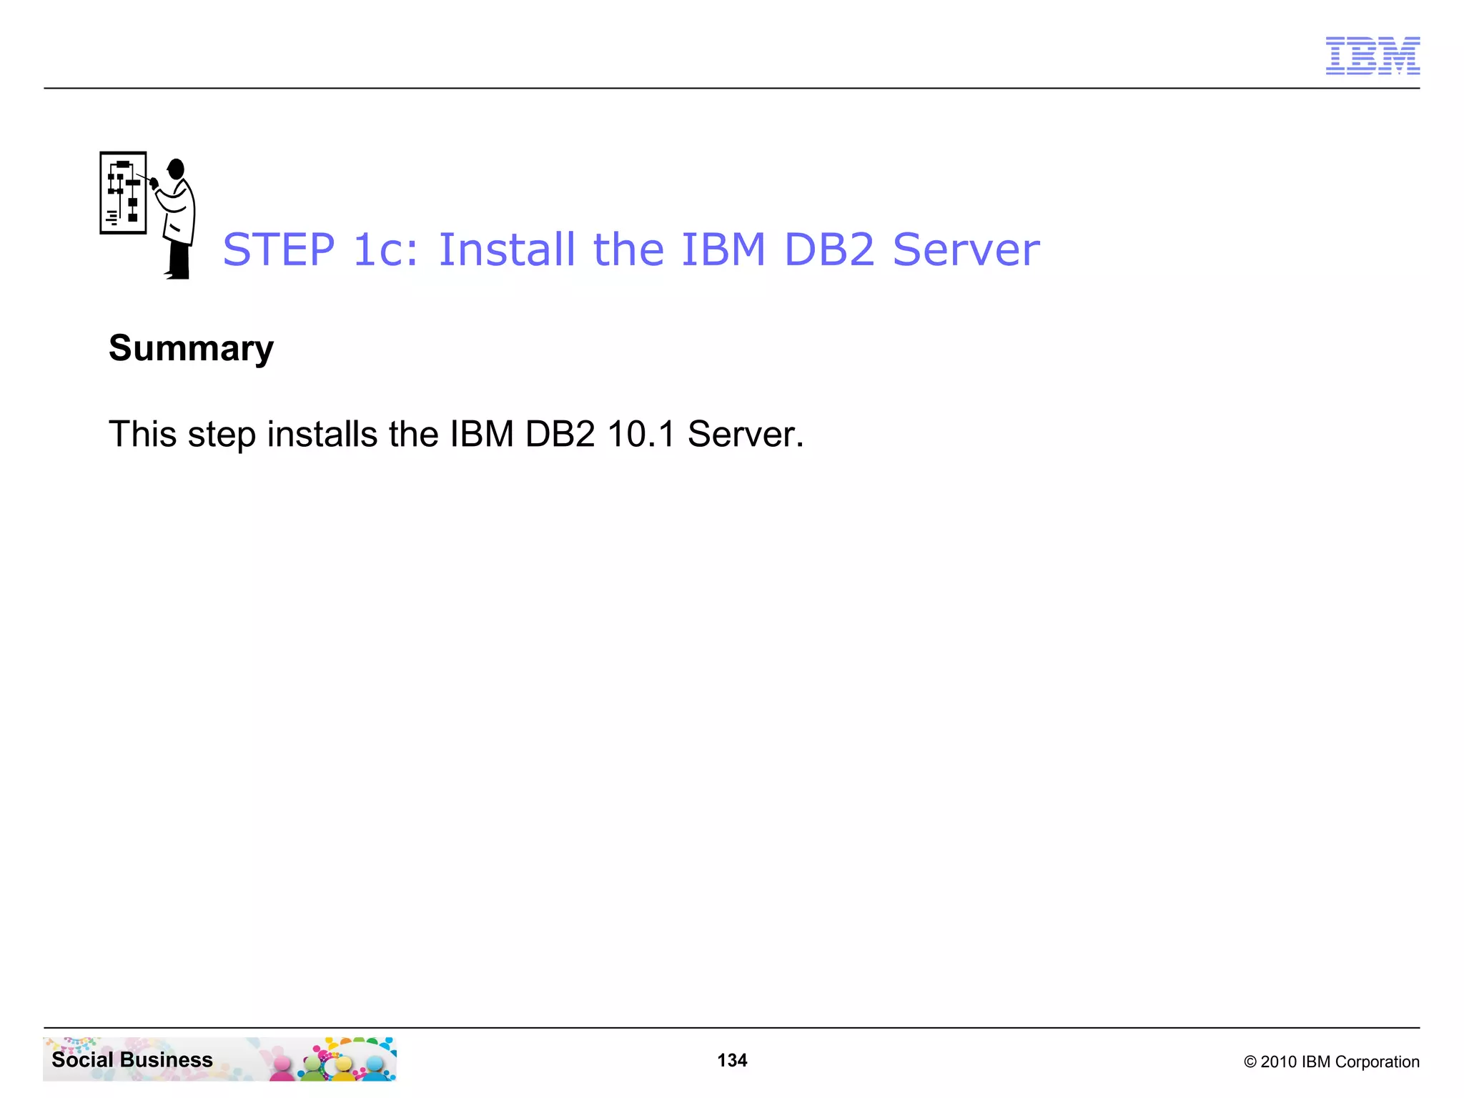The width and height of the screenshot is (1464, 1098).
Task: Click the Social Business banner graphic
Action: click(220, 1059)
